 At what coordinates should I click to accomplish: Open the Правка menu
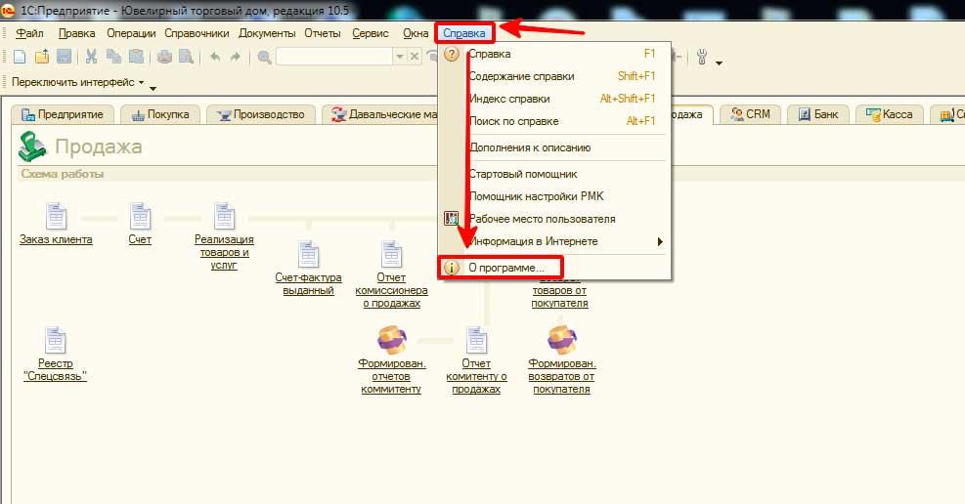(x=77, y=33)
